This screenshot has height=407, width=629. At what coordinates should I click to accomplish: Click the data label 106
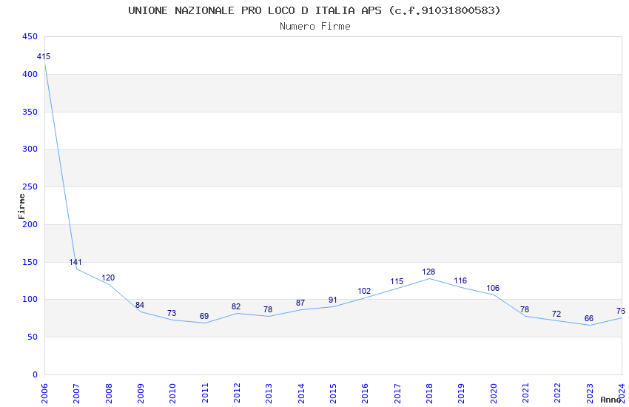tap(493, 289)
